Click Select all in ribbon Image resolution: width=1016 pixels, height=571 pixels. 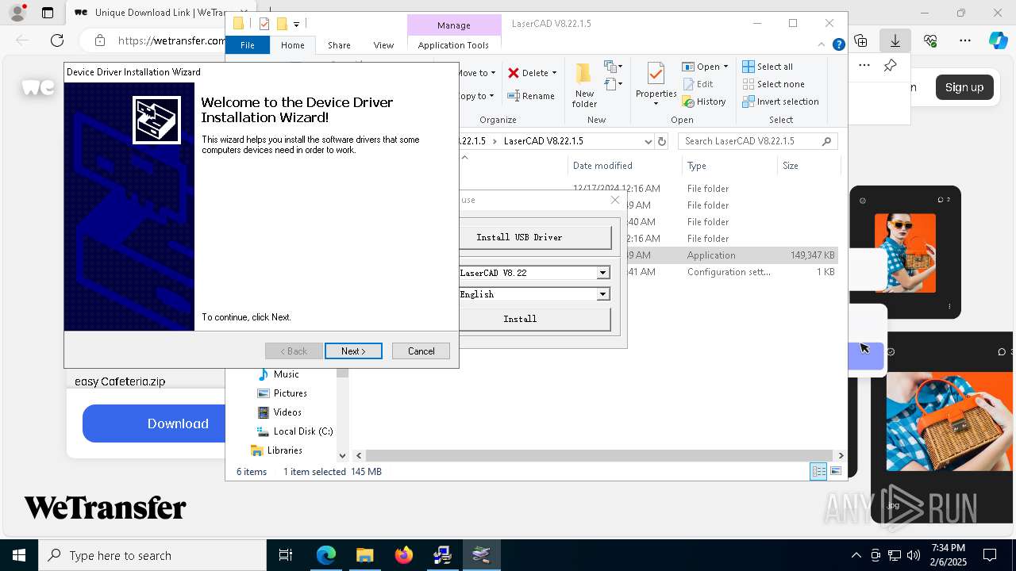(768, 67)
